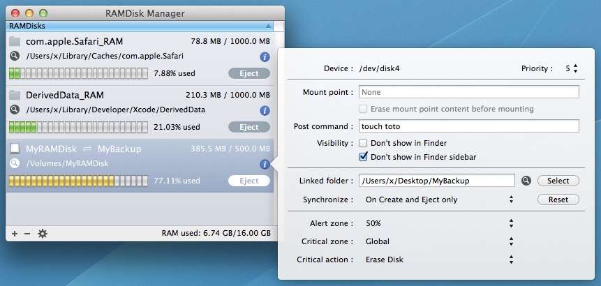Click 385.5 MB / 500.0 MB size text
Viewport: 601px width, 286px height.
click(230, 149)
